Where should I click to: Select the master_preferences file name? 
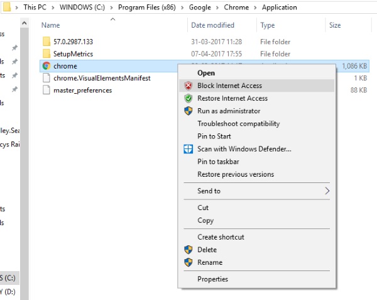83,90
